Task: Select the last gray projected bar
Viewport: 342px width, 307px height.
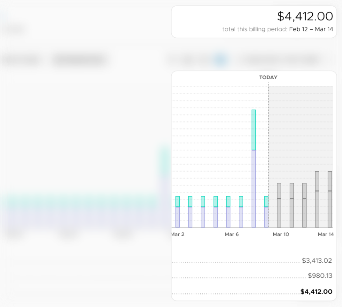Action: [330, 199]
